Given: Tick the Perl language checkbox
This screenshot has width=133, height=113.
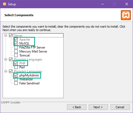Looking at the screenshot, I should coord(16,67).
